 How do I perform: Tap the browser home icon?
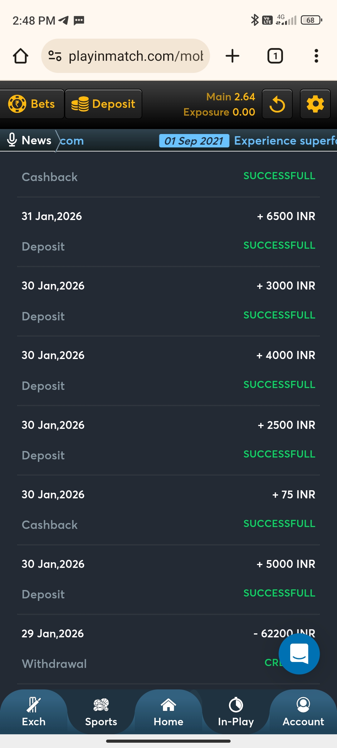pyautogui.click(x=21, y=56)
